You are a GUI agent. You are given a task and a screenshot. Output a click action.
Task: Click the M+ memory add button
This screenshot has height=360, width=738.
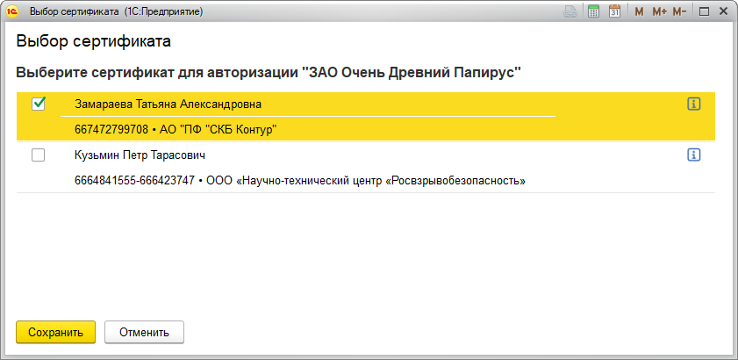pos(659,11)
